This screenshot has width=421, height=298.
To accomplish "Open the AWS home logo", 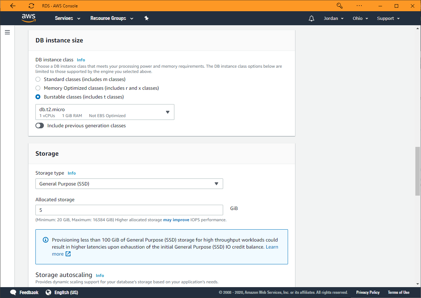I will pyautogui.click(x=28, y=18).
